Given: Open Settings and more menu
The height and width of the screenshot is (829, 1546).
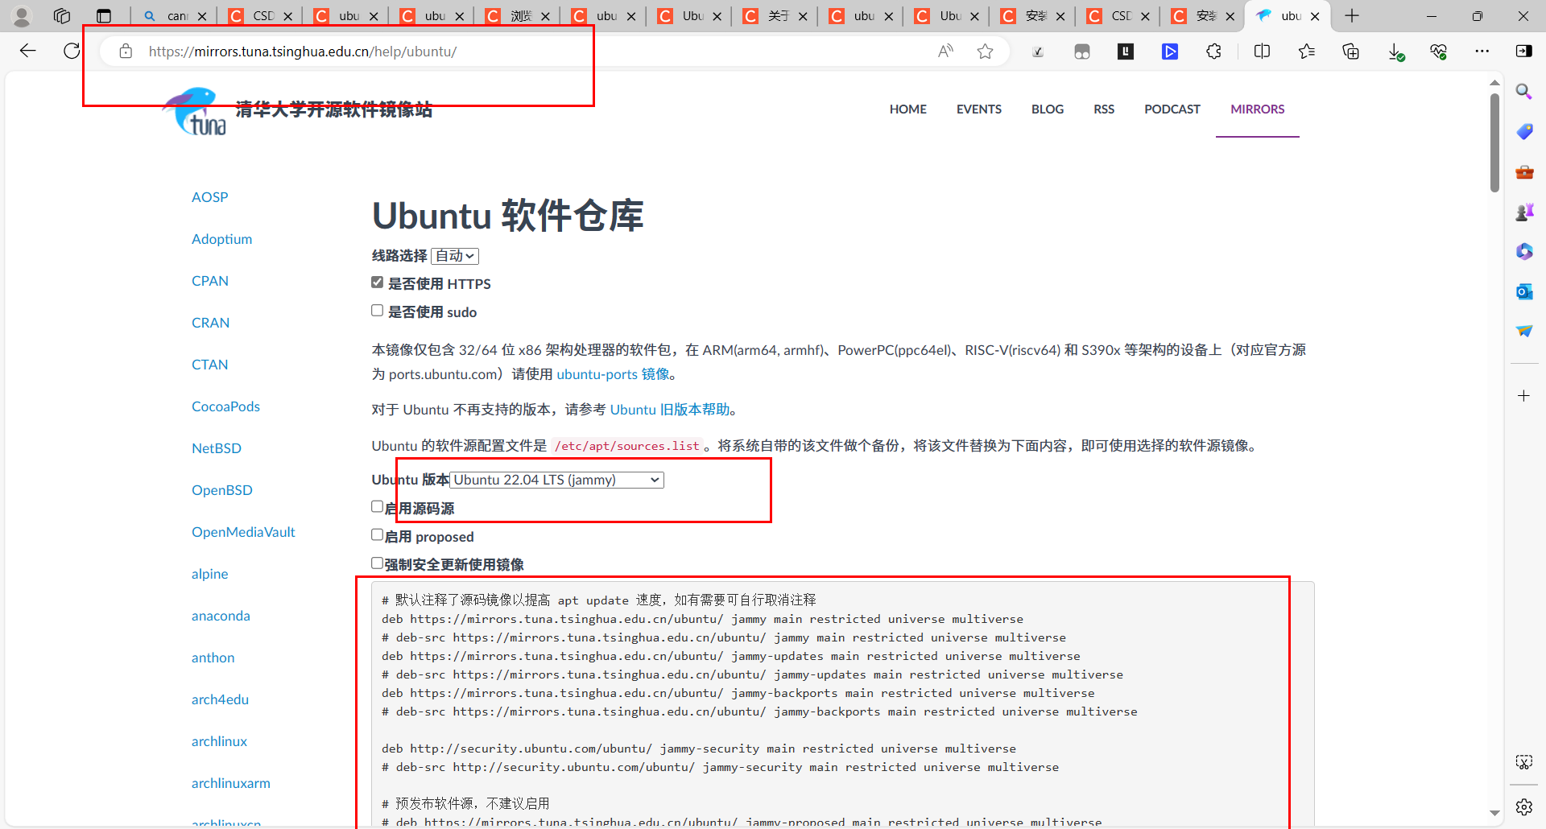Looking at the screenshot, I should 1482,52.
